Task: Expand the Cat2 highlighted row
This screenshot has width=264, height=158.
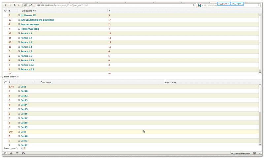Action: [19, 132]
